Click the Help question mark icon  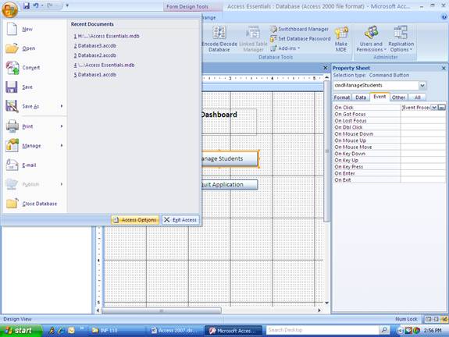444,17
